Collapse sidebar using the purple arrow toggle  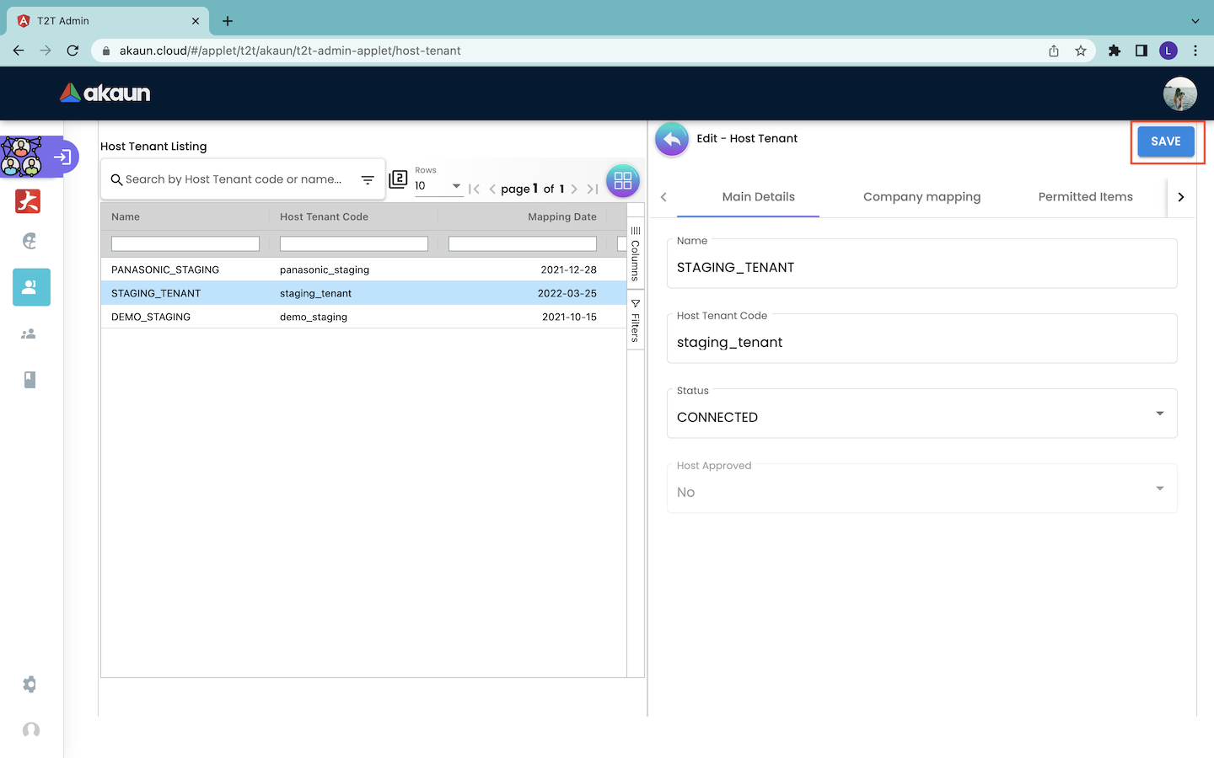coord(62,157)
